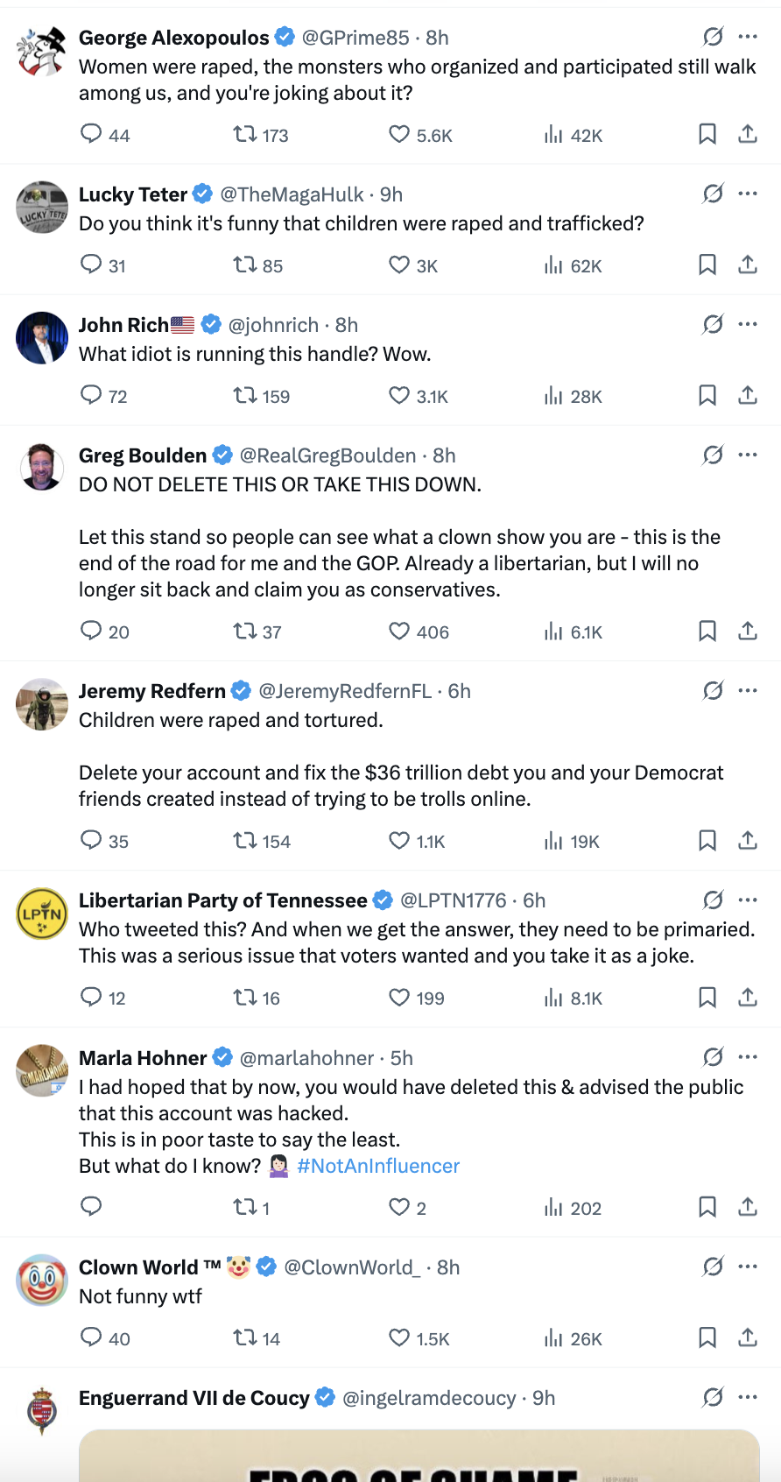Share Jeremy Redfern's tweet

(x=748, y=841)
